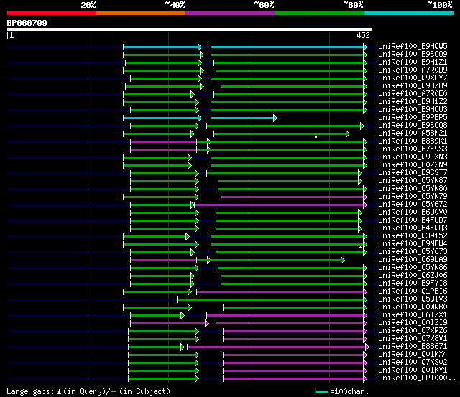Pick the UniRef100_Q9LXN3 subject name
The height and width of the screenshot is (397, 460).
413,157
